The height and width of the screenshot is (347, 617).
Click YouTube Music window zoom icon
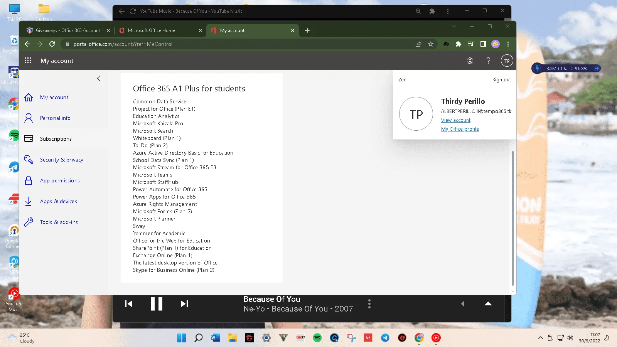[418, 11]
